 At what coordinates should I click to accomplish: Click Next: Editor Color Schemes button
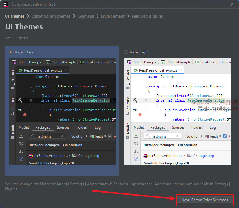pyautogui.click(x=205, y=200)
